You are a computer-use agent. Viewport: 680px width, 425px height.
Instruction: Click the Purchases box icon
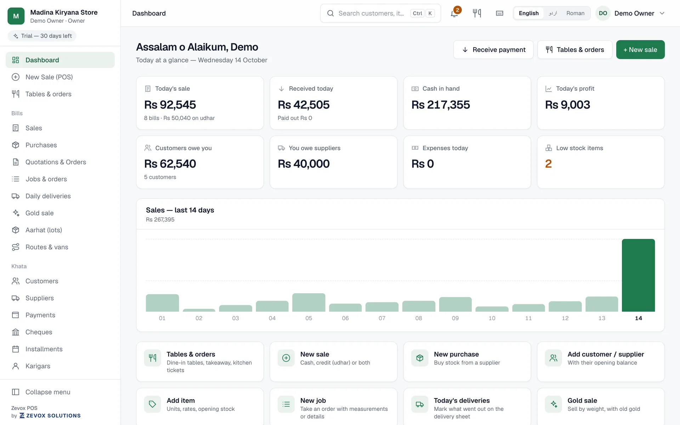pyautogui.click(x=16, y=145)
